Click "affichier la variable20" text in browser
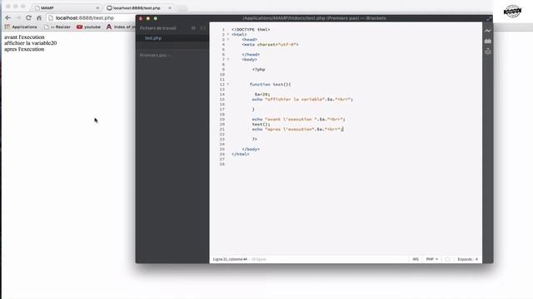This screenshot has width=533, height=299. click(x=30, y=43)
